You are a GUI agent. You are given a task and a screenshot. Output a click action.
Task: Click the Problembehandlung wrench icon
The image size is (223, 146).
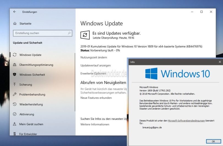tap(15, 94)
